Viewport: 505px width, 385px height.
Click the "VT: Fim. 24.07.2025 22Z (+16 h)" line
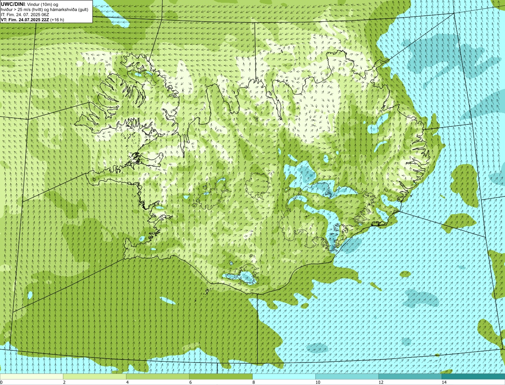(x=32, y=20)
